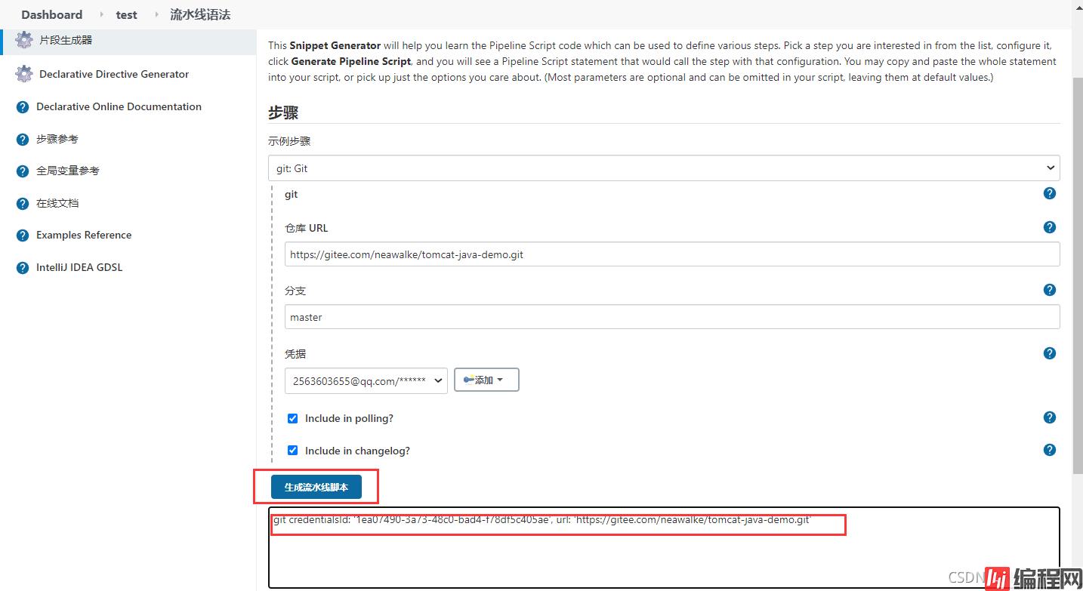The width and height of the screenshot is (1083, 591).
Task: Click the 示例步骤 label
Action: [289, 141]
